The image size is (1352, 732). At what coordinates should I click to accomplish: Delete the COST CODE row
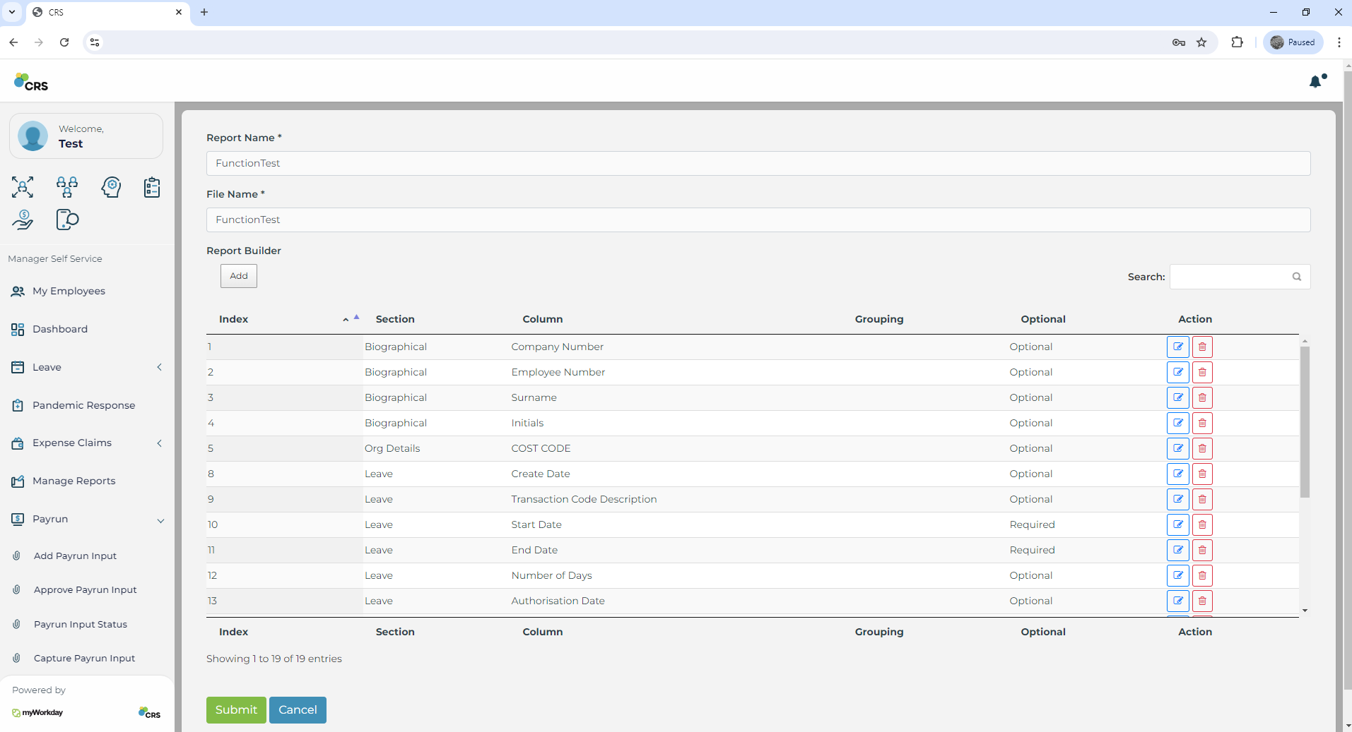(x=1202, y=448)
